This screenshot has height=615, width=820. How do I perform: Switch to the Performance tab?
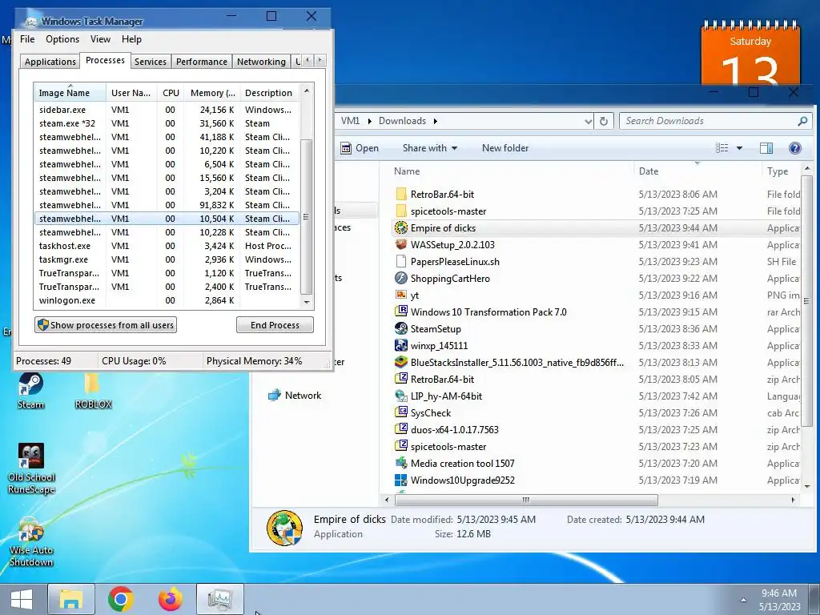tap(201, 62)
